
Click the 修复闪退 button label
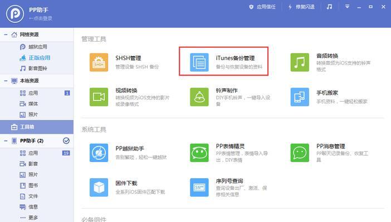[305, 7]
